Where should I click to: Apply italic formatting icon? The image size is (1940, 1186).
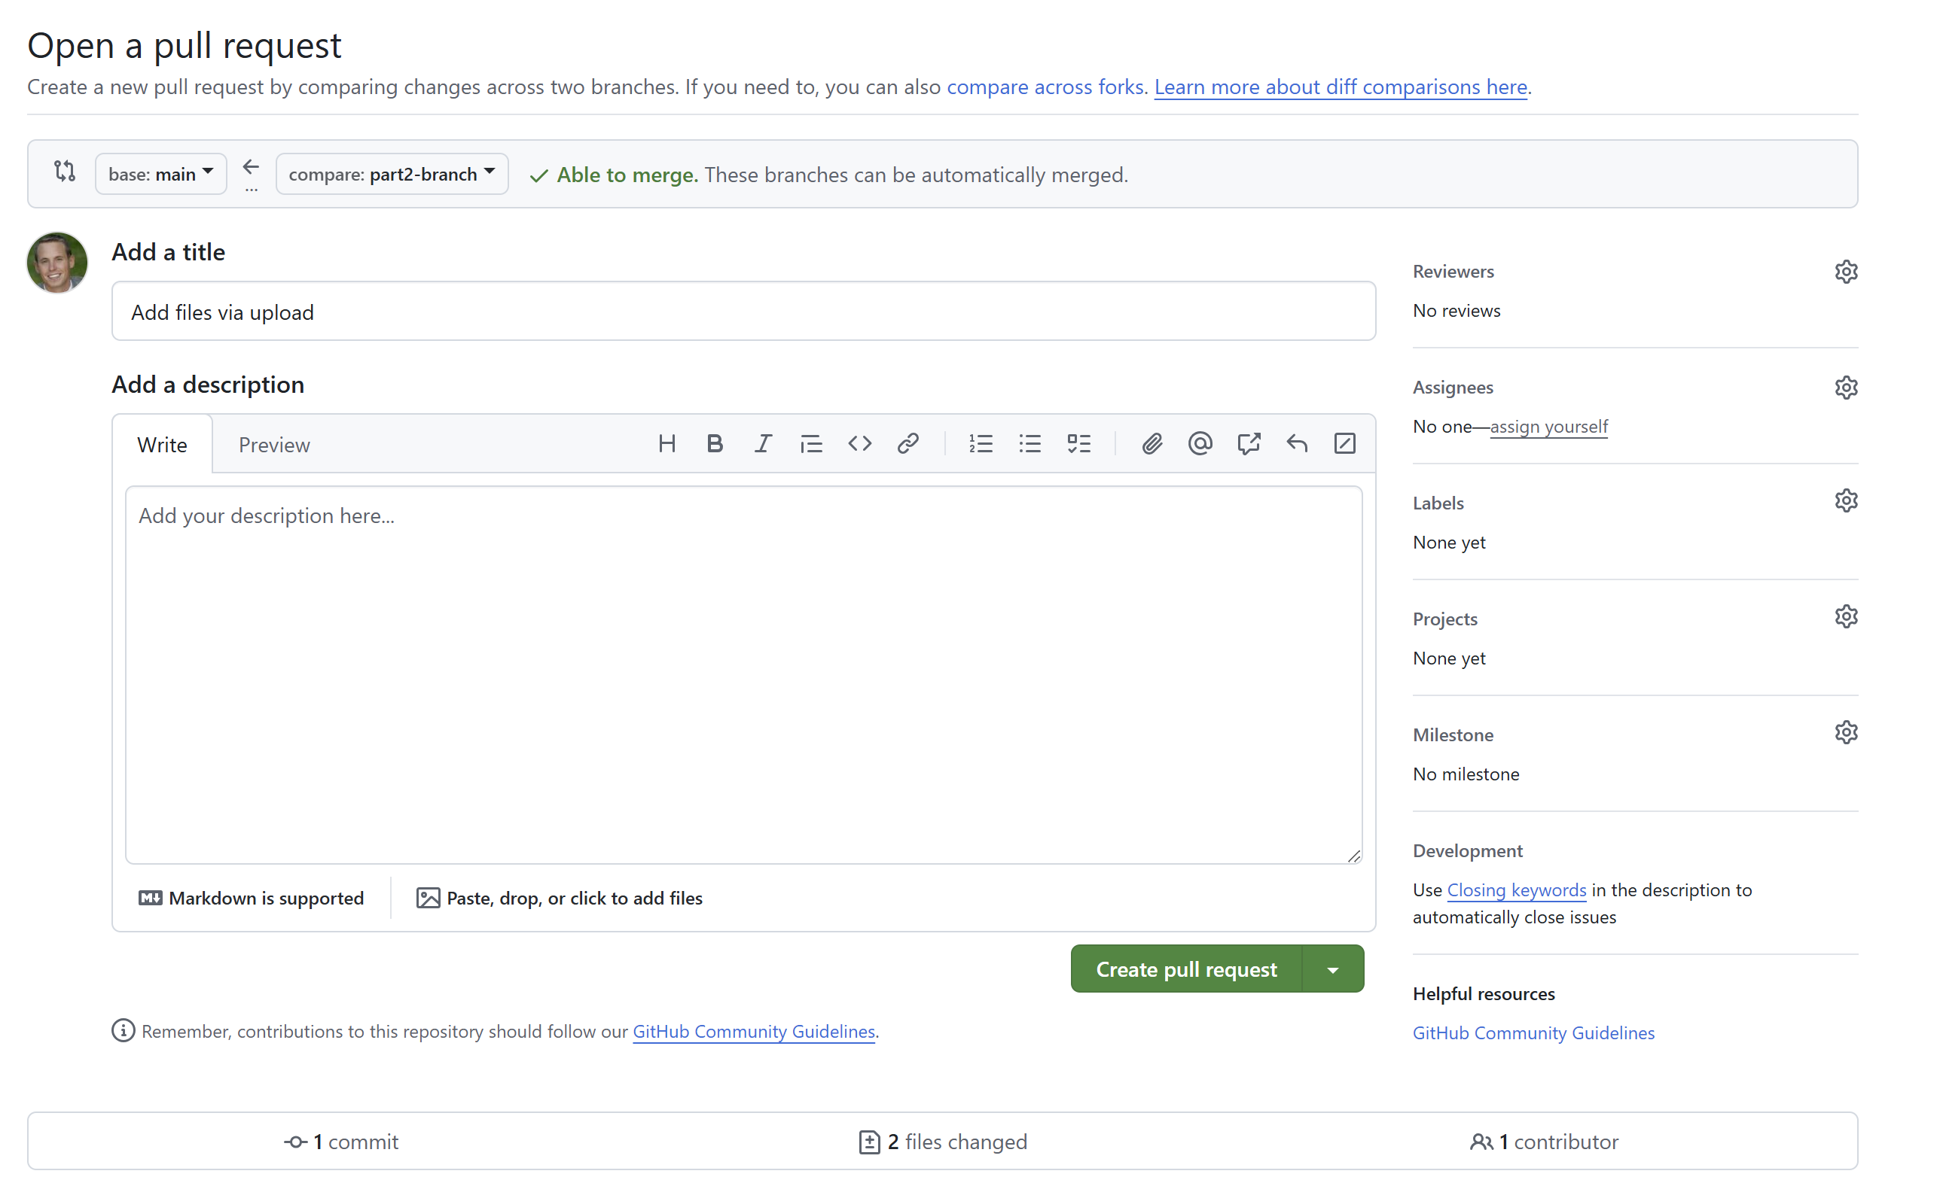pyautogui.click(x=762, y=444)
